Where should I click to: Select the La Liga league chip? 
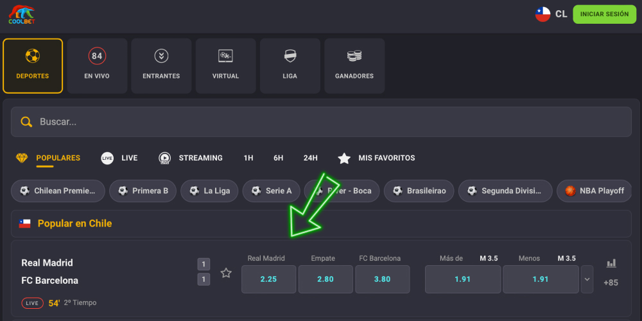coord(209,191)
